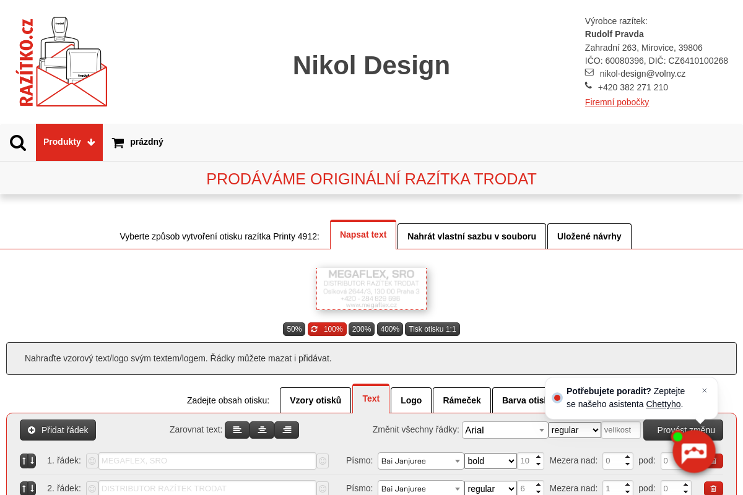Image resolution: width=743 pixels, height=495 pixels.
Task: Click the Chettyho assistant link
Action: click(x=663, y=404)
